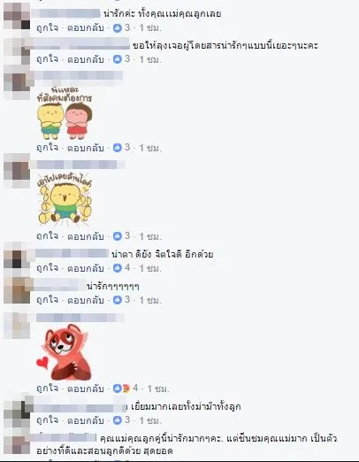Open blurred profile picture of first commenter

(x=17, y=16)
